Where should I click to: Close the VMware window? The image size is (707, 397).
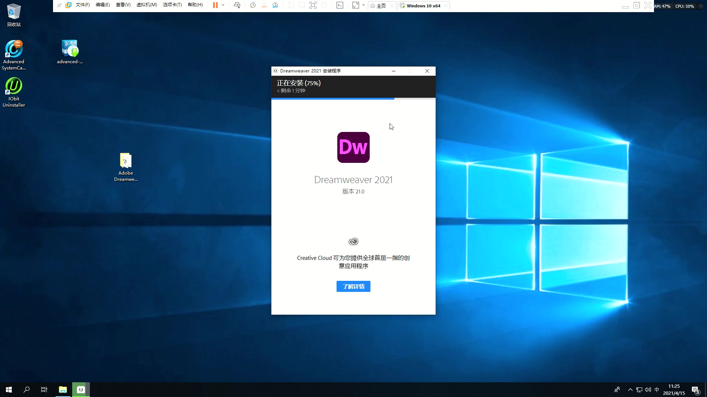click(648, 5)
